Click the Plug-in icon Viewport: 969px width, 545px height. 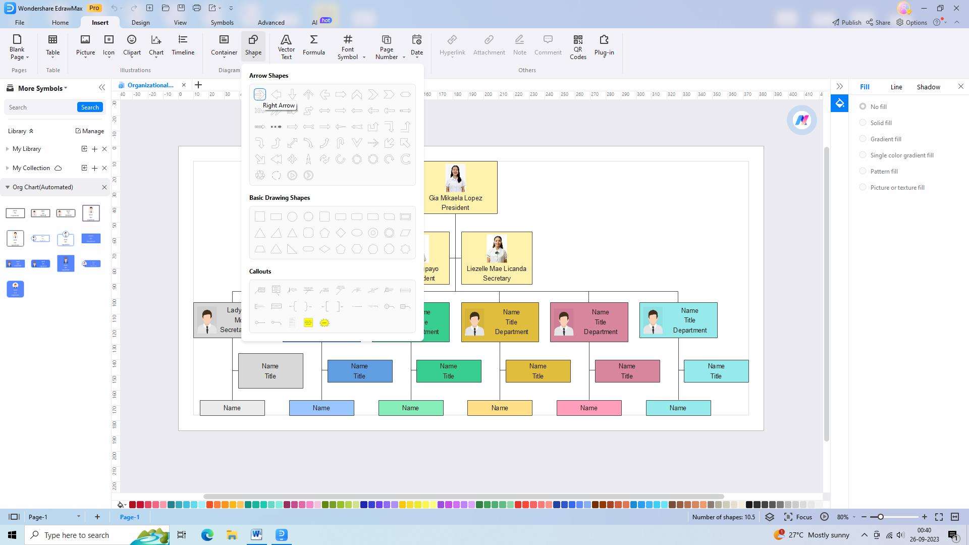tap(604, 45)
